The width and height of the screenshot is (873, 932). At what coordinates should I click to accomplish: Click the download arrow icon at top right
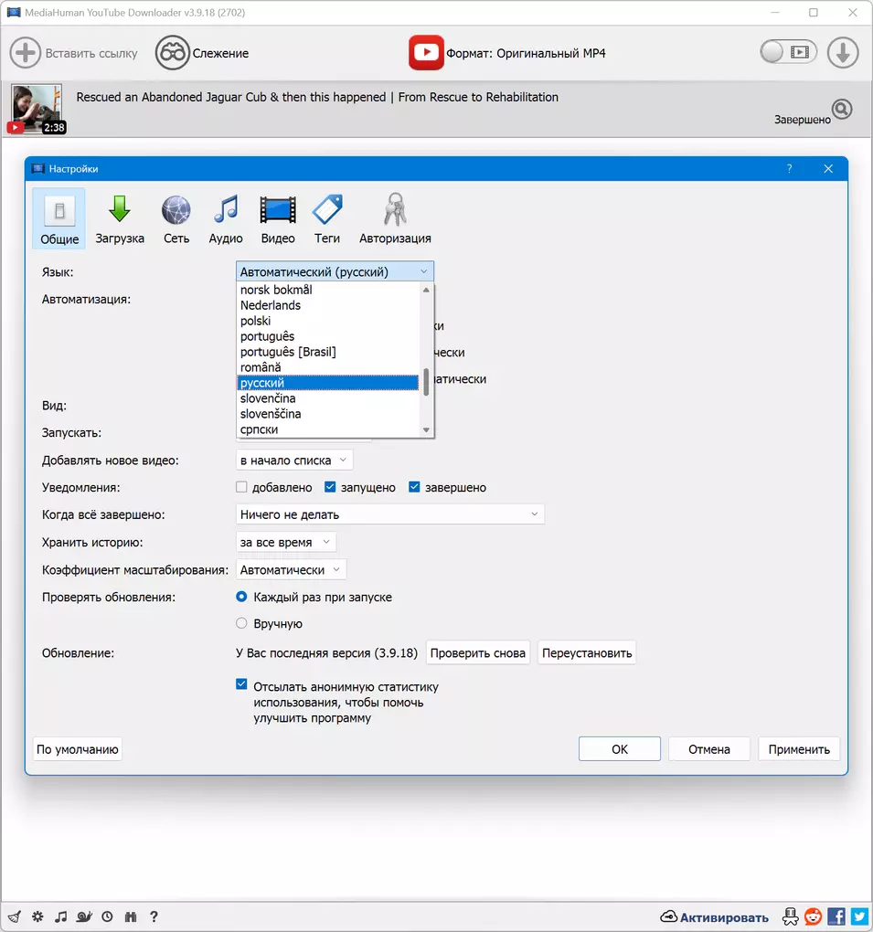pos(843,53)
